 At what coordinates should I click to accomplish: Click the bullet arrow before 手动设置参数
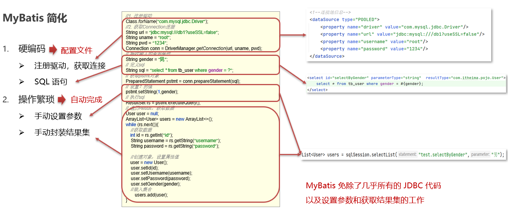click(22, 116)
